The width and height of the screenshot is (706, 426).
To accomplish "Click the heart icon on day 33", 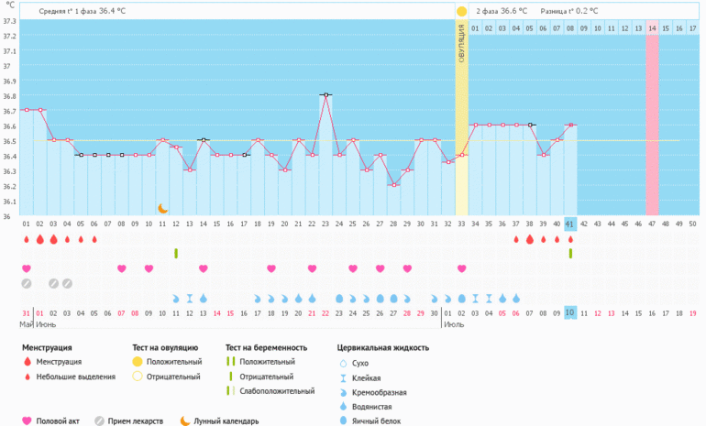I will click(462, 268).
